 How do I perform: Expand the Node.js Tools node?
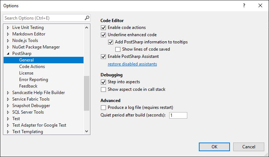[x=8, y=41]
